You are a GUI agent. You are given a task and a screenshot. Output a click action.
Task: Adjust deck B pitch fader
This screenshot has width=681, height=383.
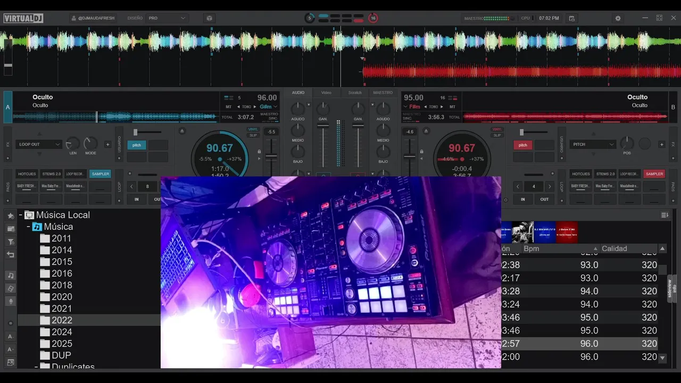point(410,156)
